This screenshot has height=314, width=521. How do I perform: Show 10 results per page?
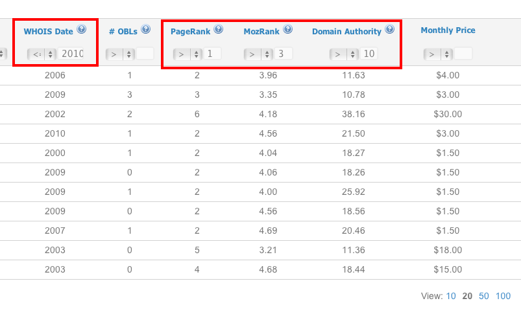pyautogui.click(x=451, y=296)
